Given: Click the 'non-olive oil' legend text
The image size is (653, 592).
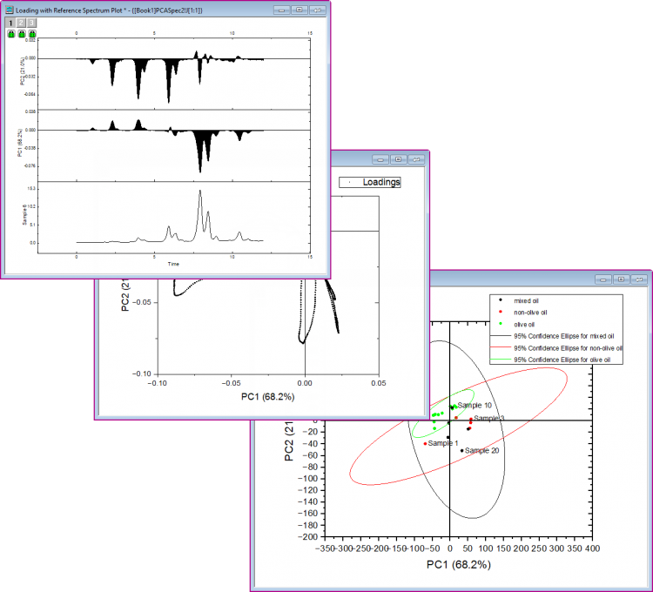Looking at the screenshot, I should (530, 313).
